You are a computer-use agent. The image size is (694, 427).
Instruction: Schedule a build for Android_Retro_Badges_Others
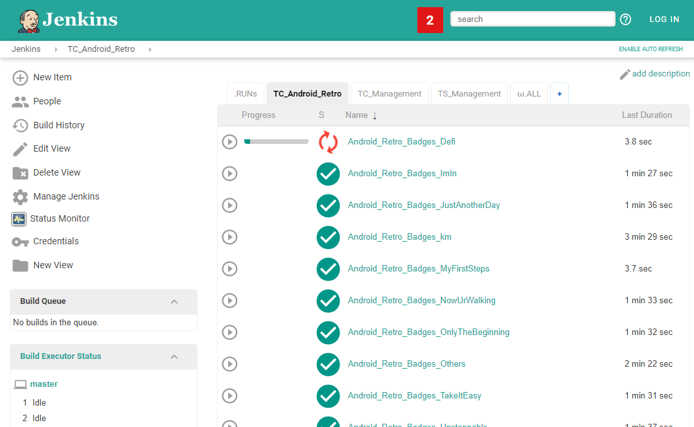click(x=229, y=364)
